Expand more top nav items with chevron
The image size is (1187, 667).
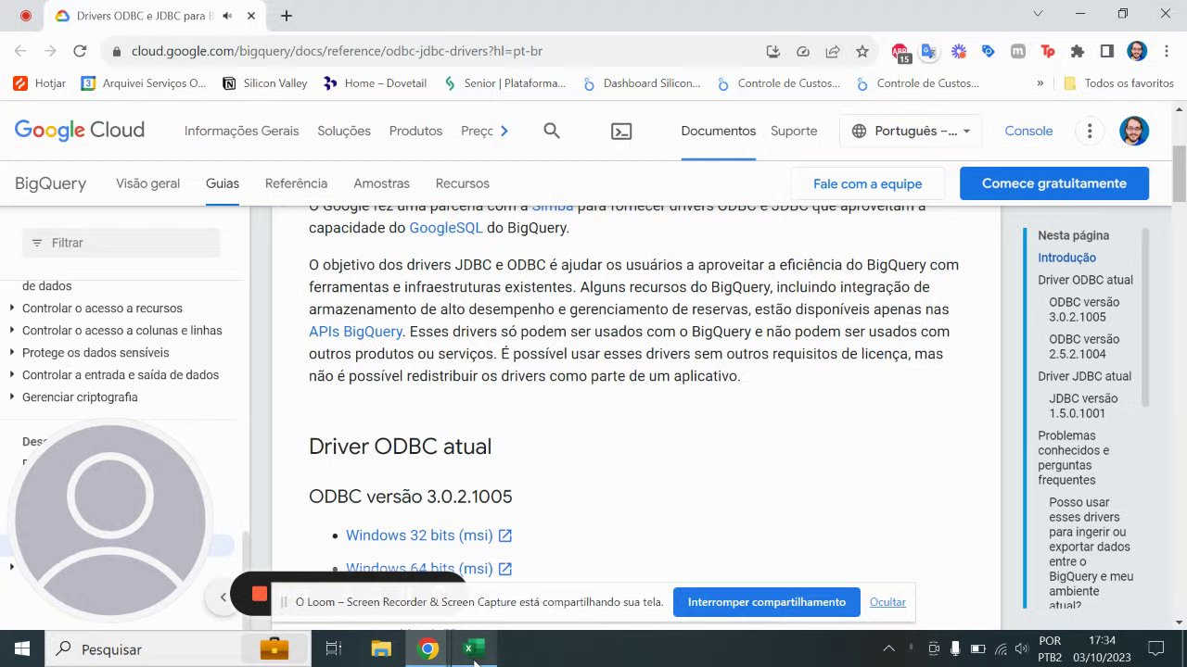point(504,132)
